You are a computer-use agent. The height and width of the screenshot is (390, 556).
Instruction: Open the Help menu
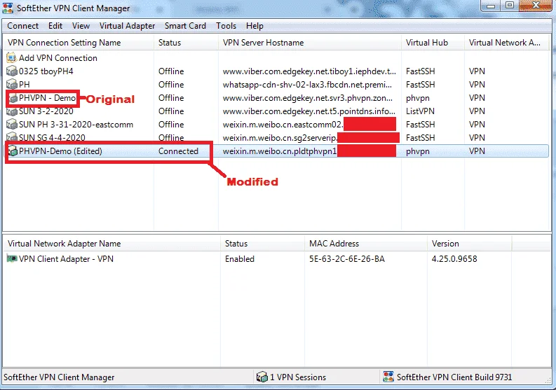255,26
